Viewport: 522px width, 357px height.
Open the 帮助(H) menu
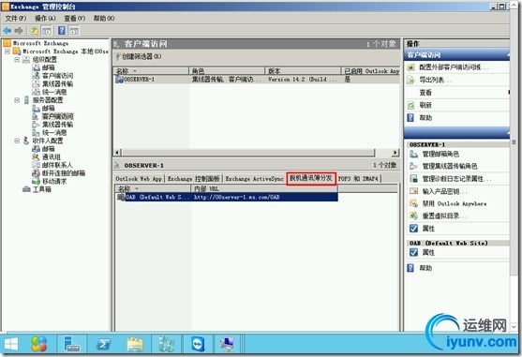(x=104, y=19)
